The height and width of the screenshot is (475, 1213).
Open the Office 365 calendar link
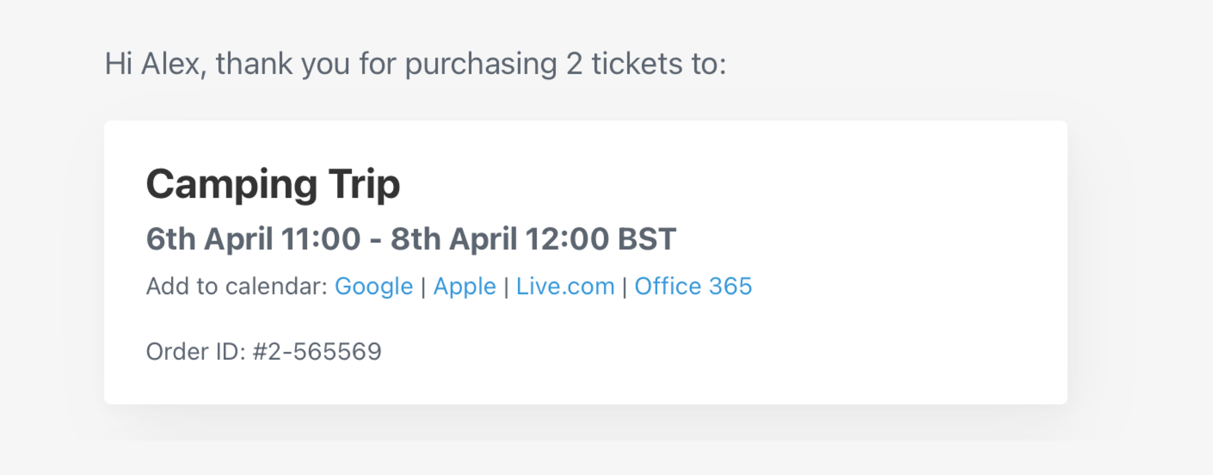(693, 286)
